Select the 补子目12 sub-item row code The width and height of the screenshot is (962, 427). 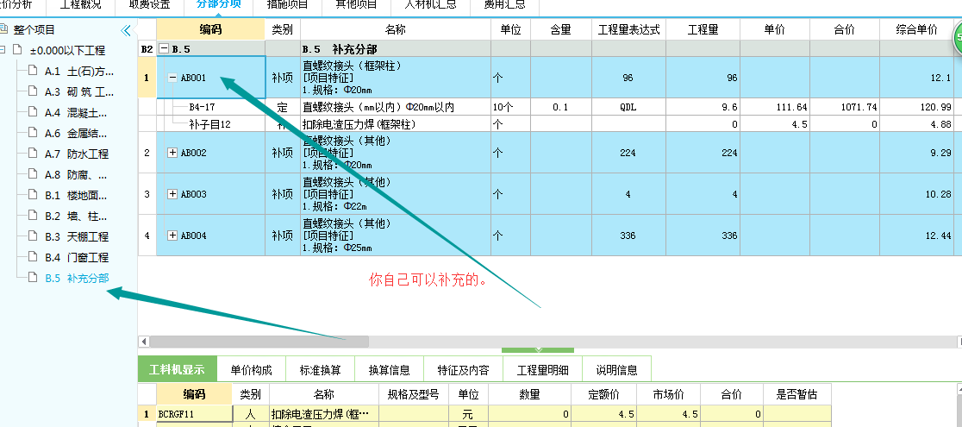[x=209, y=124]
